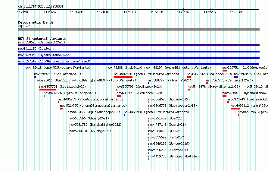Click nsv2806758 (Huddleston2016) label
Viewport: 268px width, 171px height.
pyautogui.click(x=173, y=106)
